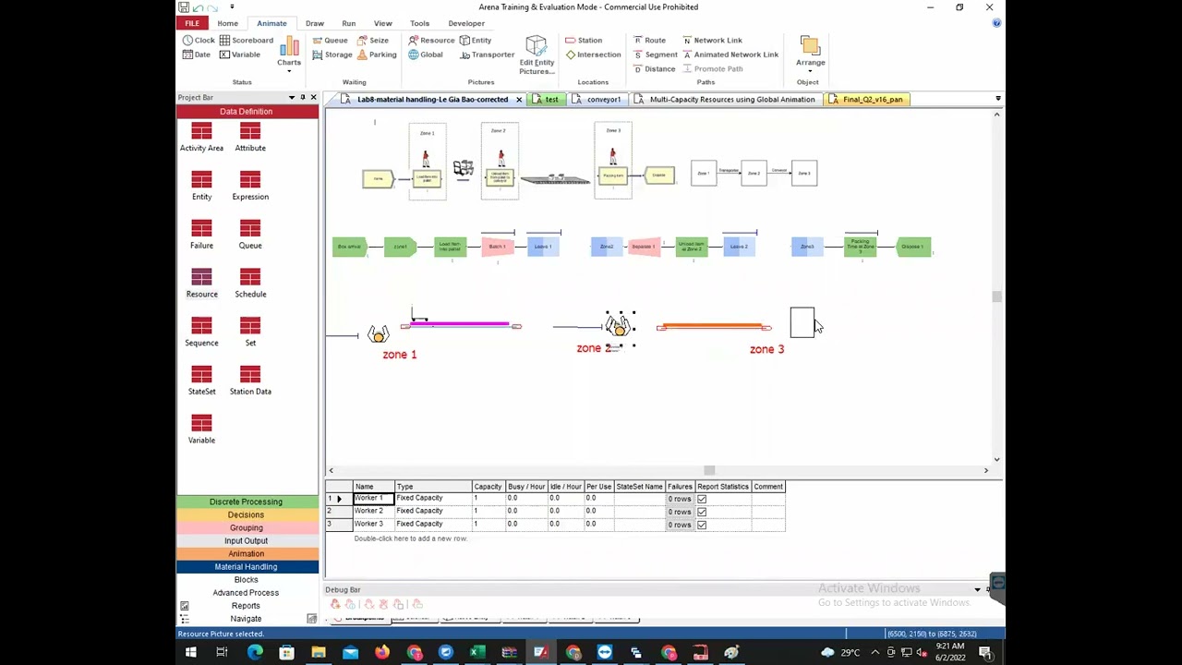Select the Sequence data module

click(201, 332)
